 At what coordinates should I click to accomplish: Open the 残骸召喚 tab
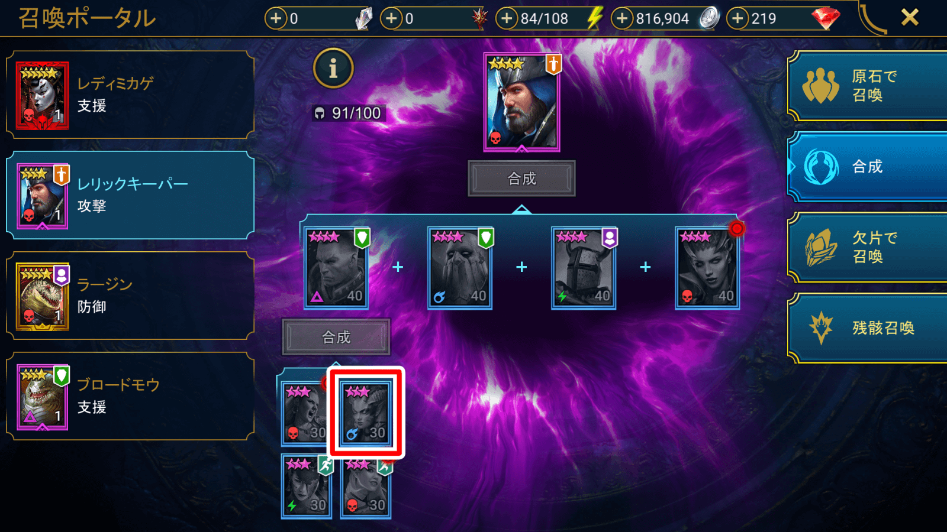[868, 327]
